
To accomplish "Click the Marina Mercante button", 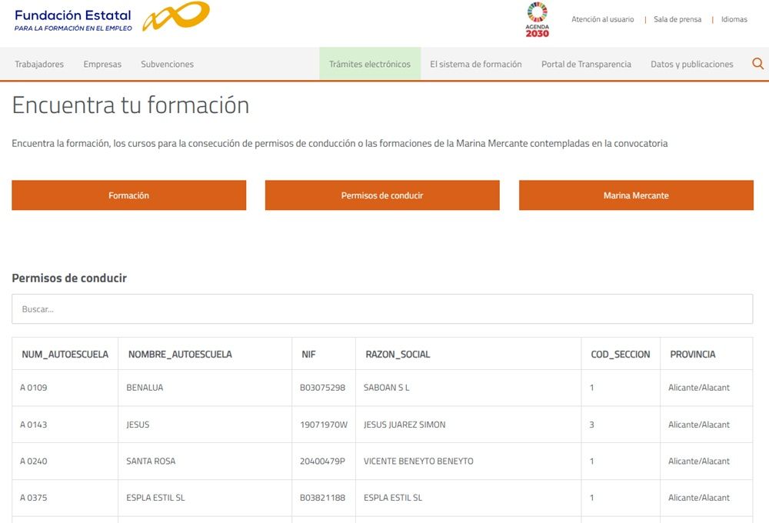I will point(637,195).
